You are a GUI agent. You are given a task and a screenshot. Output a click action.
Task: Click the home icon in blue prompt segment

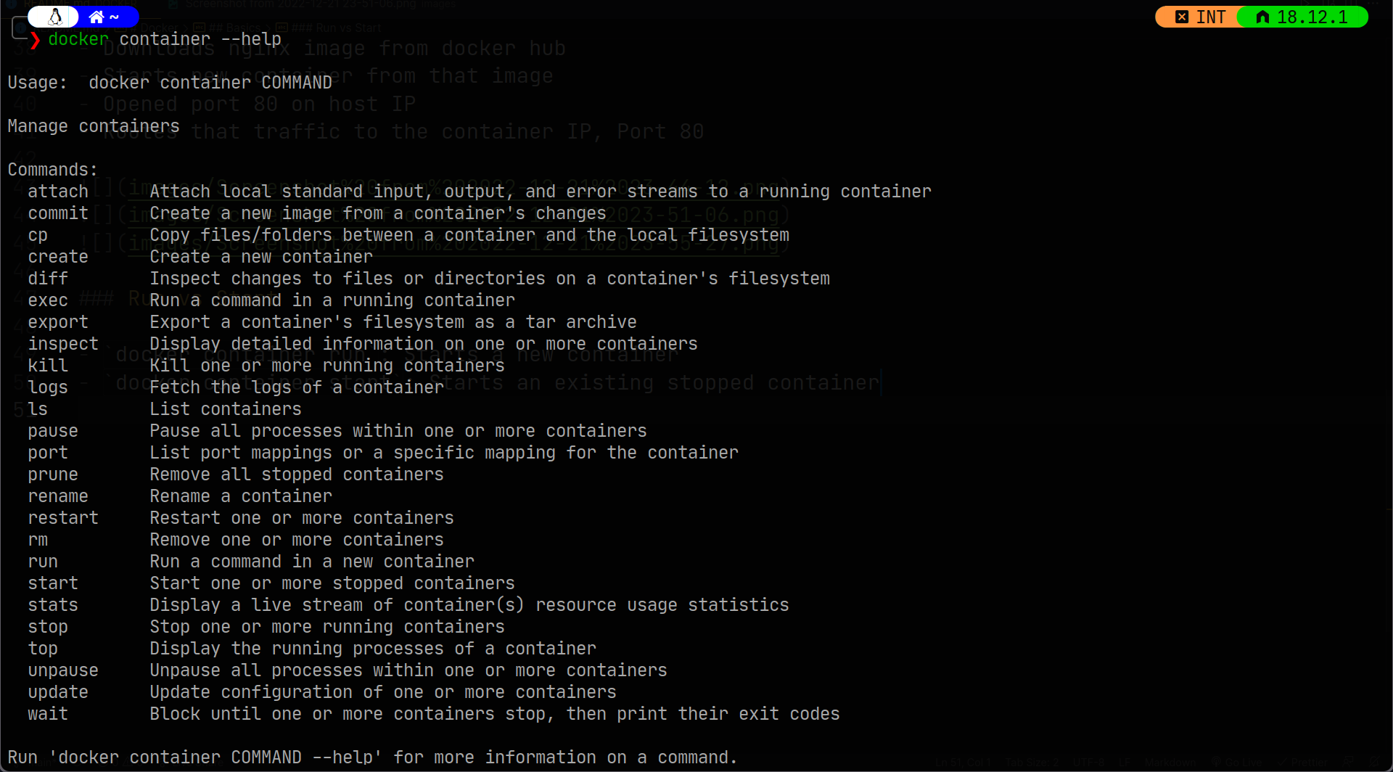point(96,17)
